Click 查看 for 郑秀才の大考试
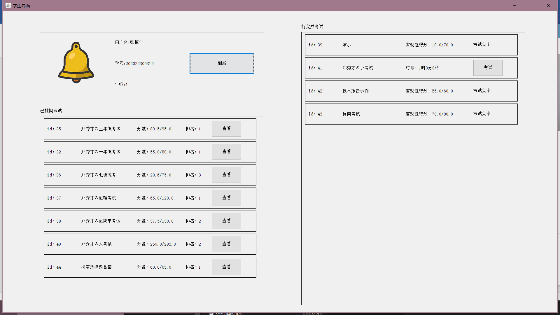The image size is (560, 315). click(x=226, y=244)
